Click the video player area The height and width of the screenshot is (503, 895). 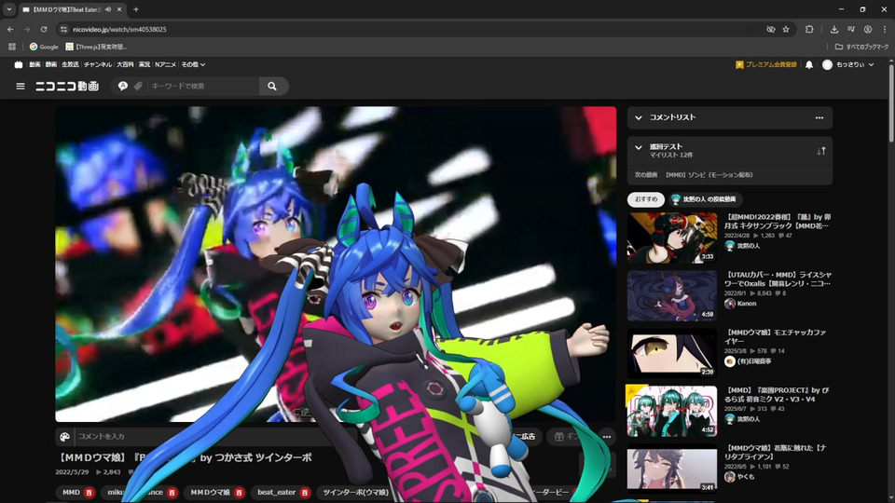pyautogui.click(x=336, y=264)
